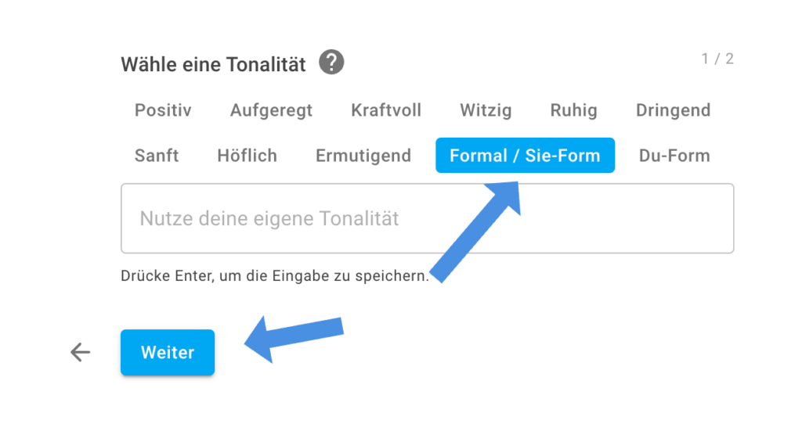Screen dimensions: 802x438
Task: Deselect the highlighted Formal / Sie-Form chip
Action: click(526, 155)
